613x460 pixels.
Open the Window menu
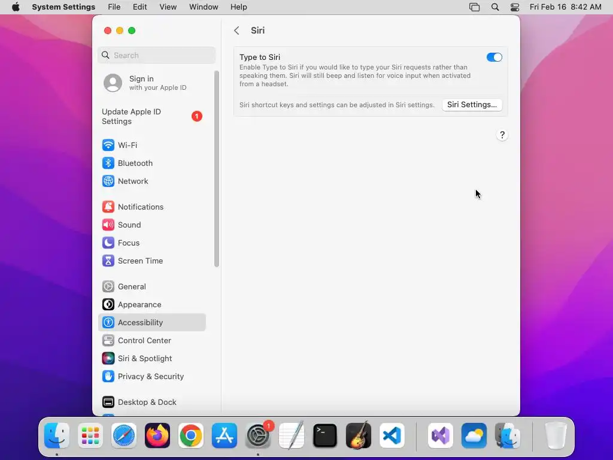click(204, 7)
